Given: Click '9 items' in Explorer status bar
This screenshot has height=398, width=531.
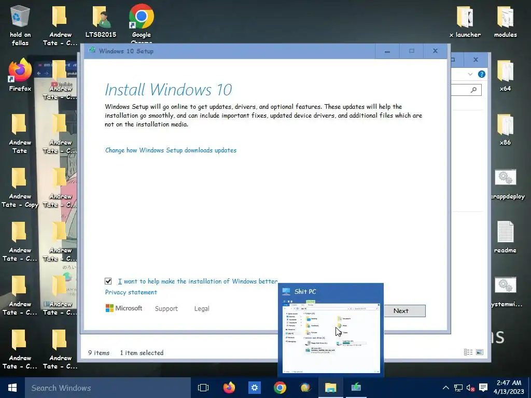Looking at the screenshot, I should click(x=99, y=352).
